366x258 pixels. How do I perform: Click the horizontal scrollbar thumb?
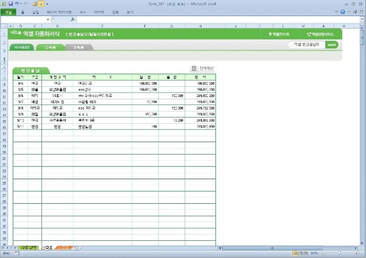(x=272, y=248)
